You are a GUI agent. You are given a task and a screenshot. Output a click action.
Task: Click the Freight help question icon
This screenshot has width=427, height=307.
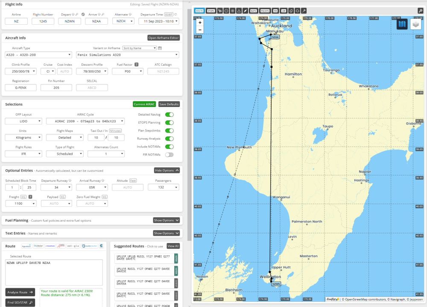30,197
